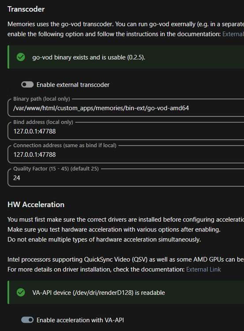The image size is (244, 331).
Task: Click the Bind address input field
Action: [x=126, y=132]
